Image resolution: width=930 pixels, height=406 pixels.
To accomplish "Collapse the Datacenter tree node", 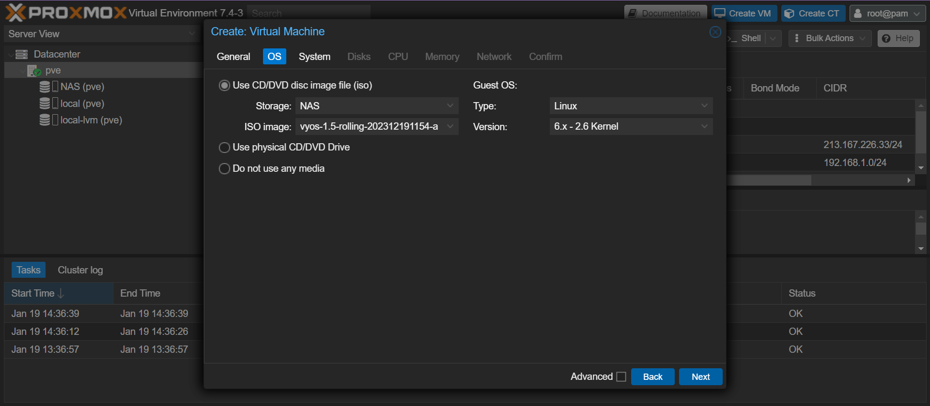I will (x=11, y=55).
